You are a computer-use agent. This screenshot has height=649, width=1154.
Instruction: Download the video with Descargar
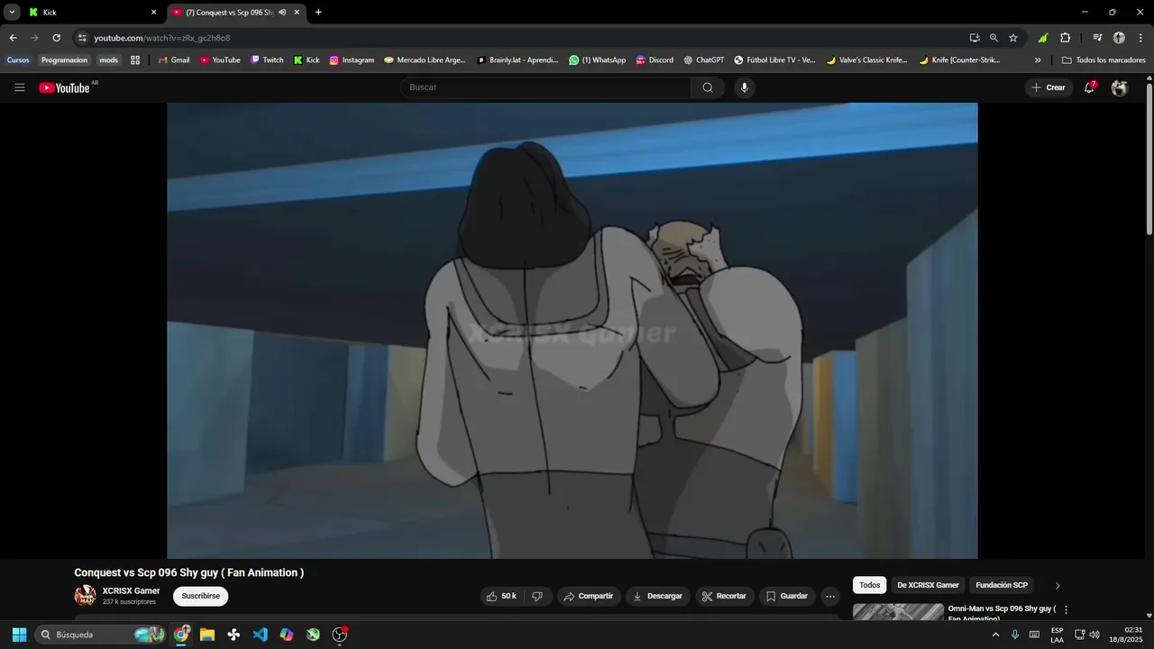tap(658, 596)
